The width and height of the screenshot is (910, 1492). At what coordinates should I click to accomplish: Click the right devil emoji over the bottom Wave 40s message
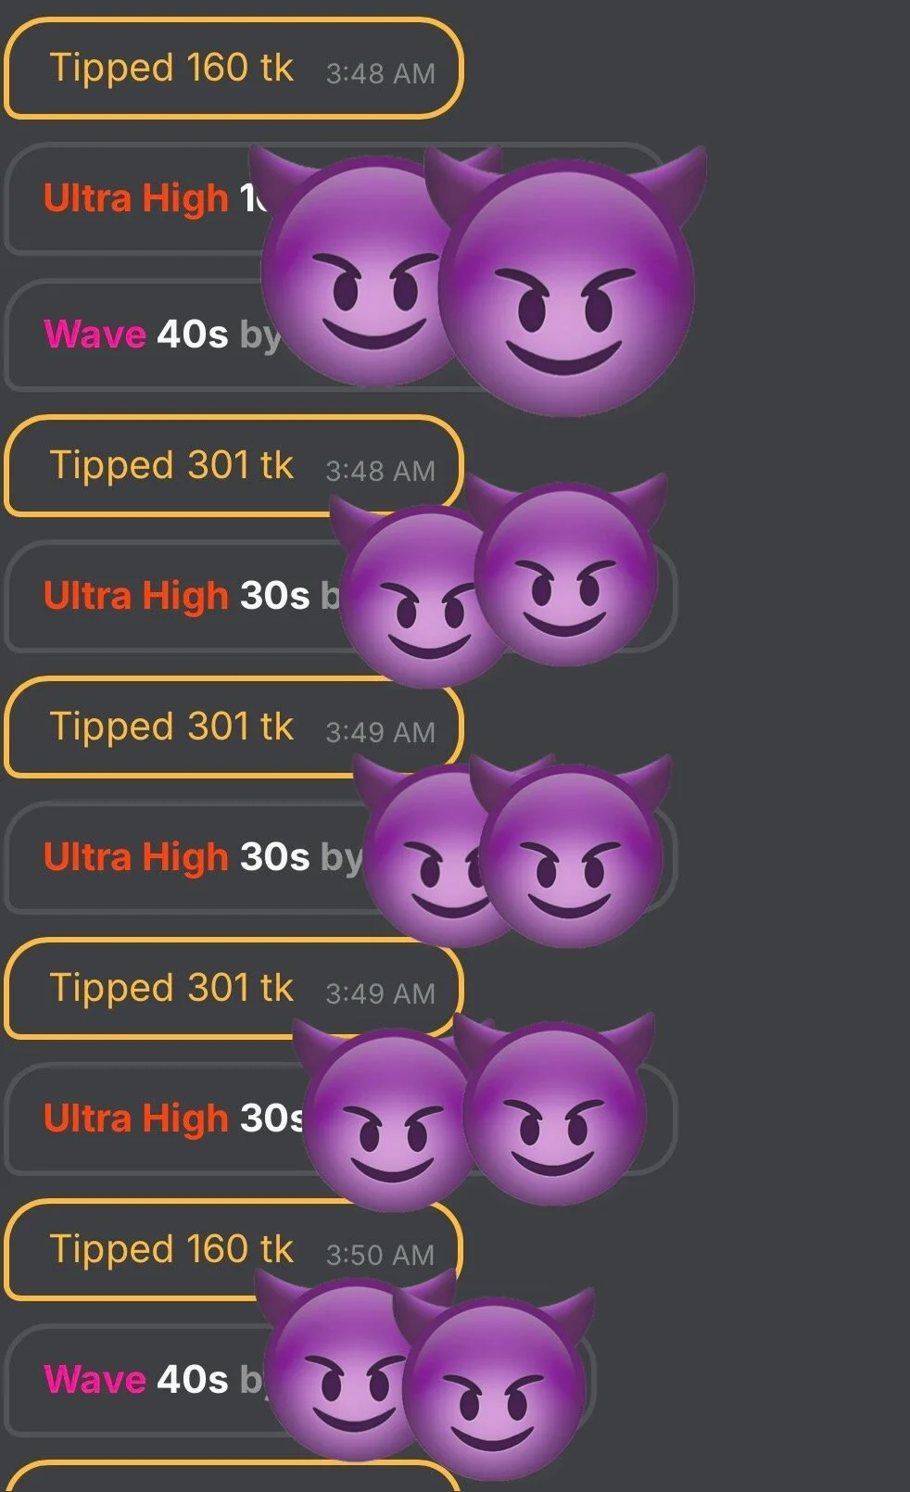(496, 1383)
